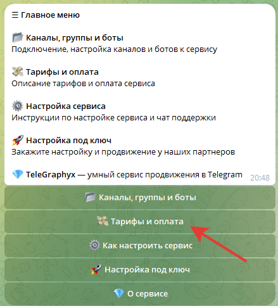
Task: Click money emoji beside the message heading Тарифы и оплата
Action: tap(18, 72)
